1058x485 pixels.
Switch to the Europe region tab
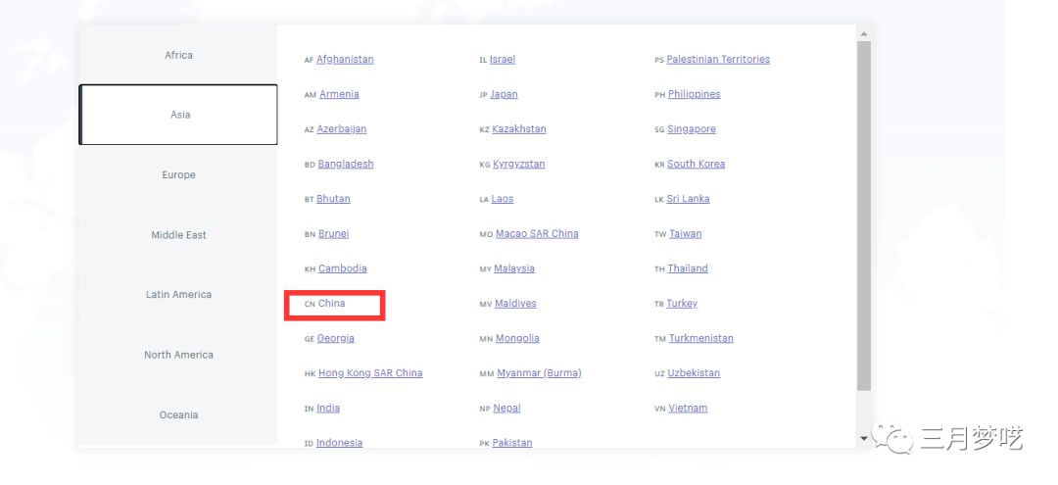(178, 175)
